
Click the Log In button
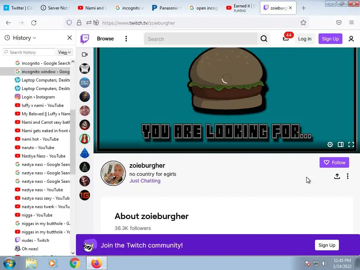coord(305,39)
